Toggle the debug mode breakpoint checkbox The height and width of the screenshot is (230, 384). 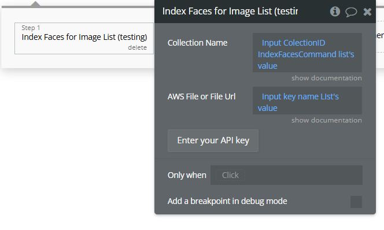pyautogui.click(x=356, y=202)
